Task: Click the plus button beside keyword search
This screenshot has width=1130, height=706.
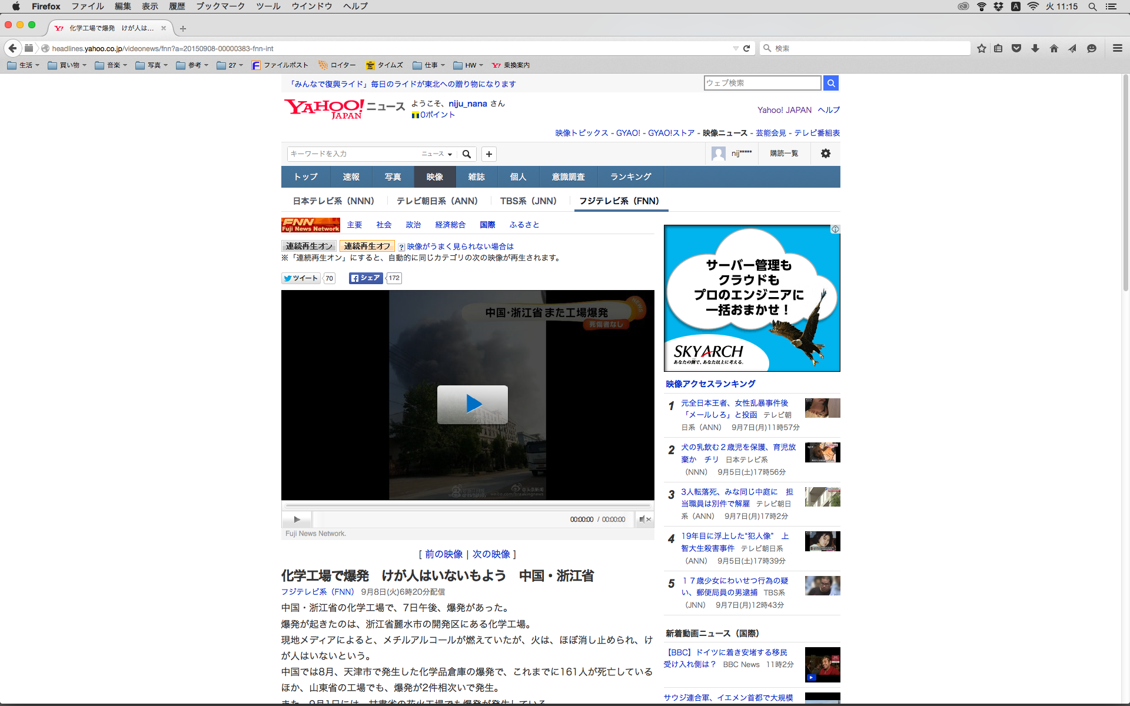Action: coord(488,154)
